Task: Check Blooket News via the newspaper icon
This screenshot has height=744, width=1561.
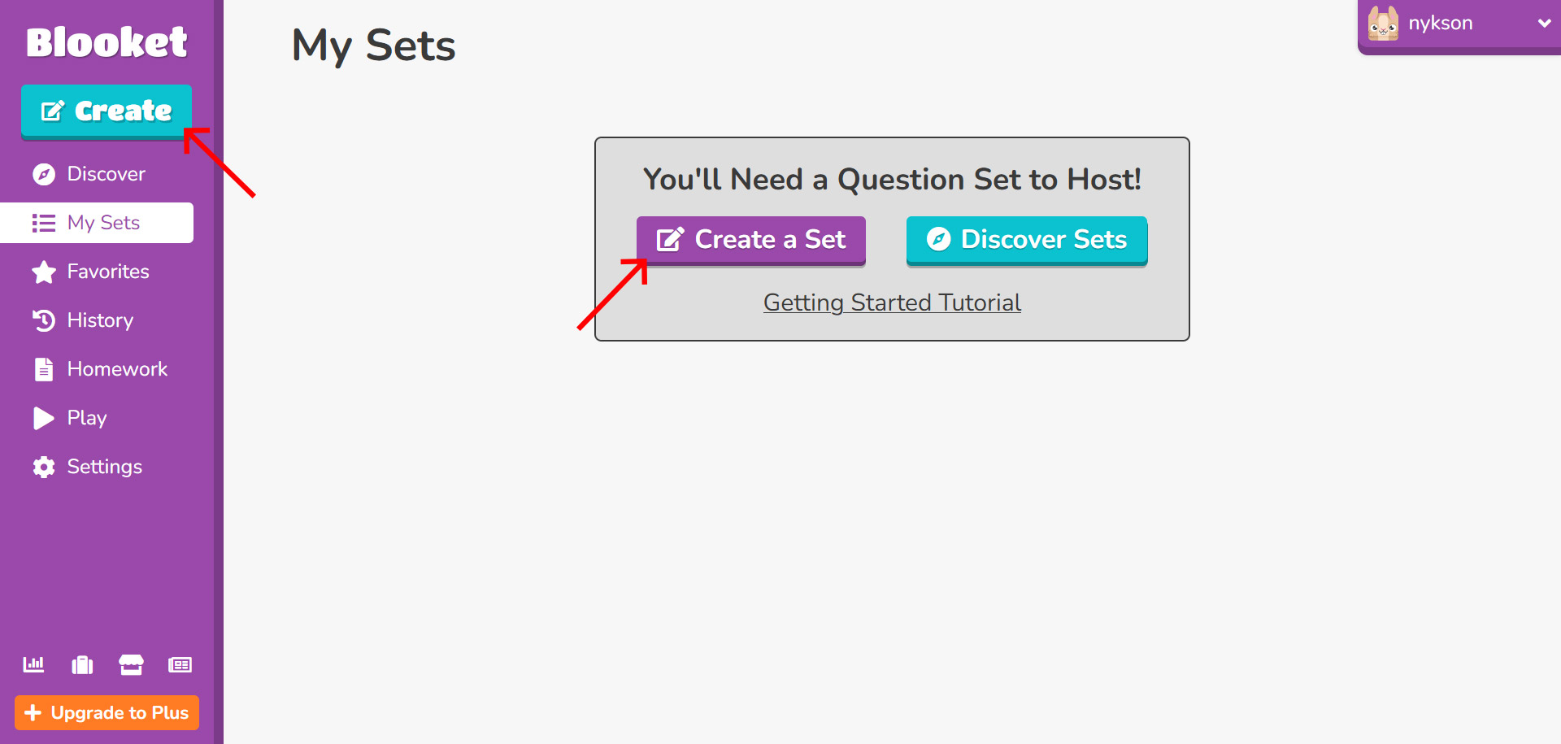Action: click(180, 664)
